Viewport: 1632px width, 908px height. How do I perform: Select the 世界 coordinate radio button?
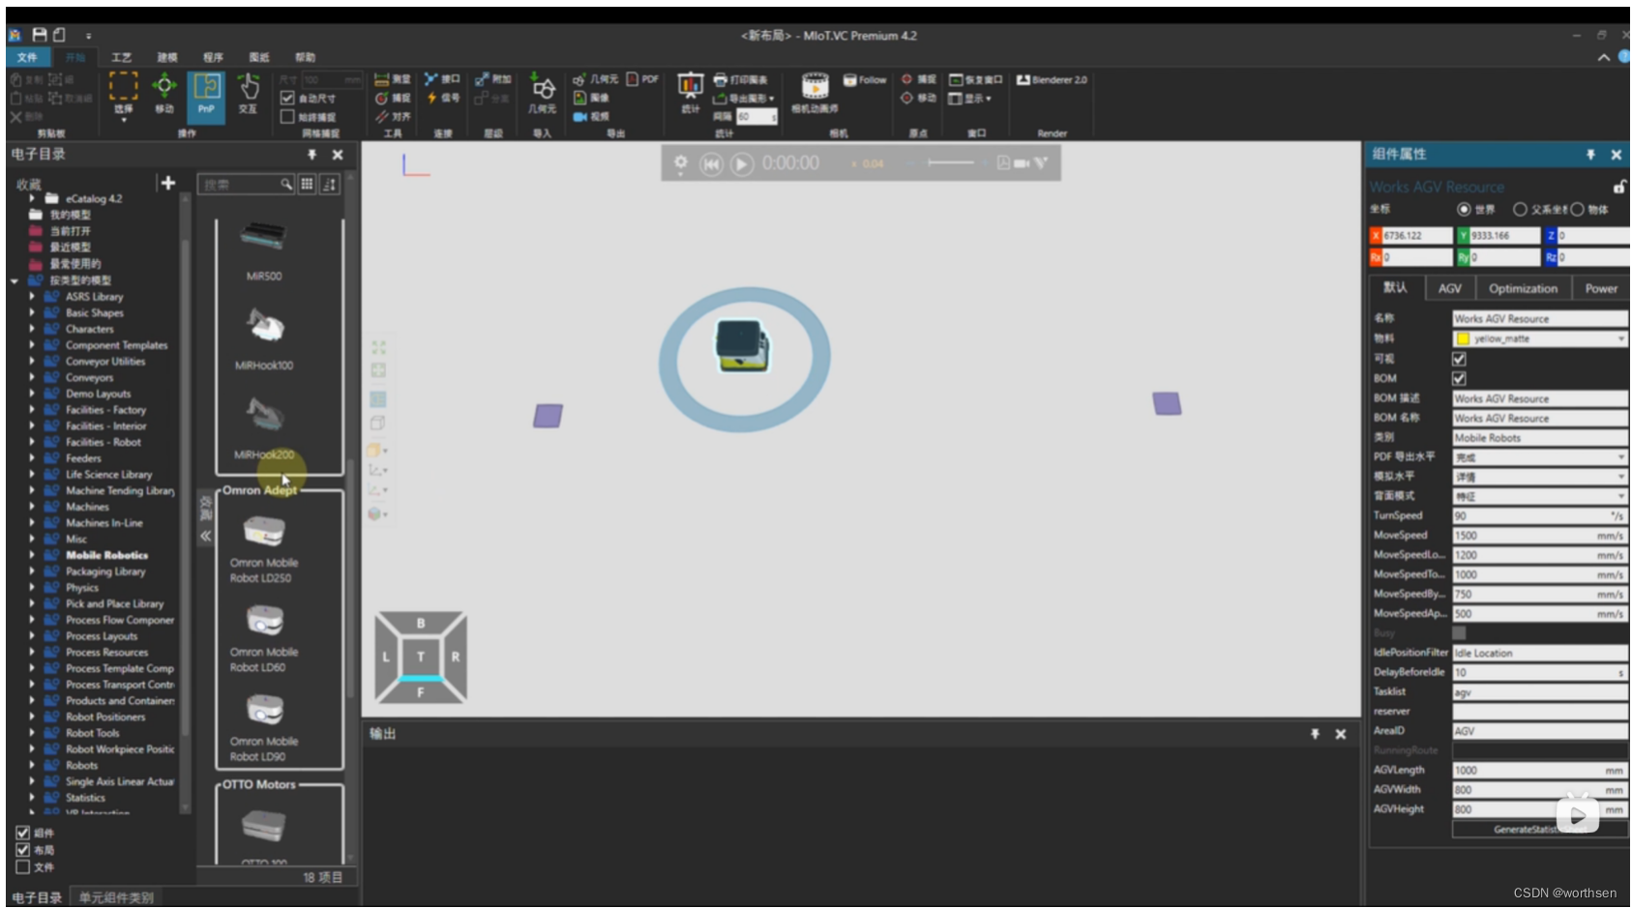click(x=1464, y=209)
